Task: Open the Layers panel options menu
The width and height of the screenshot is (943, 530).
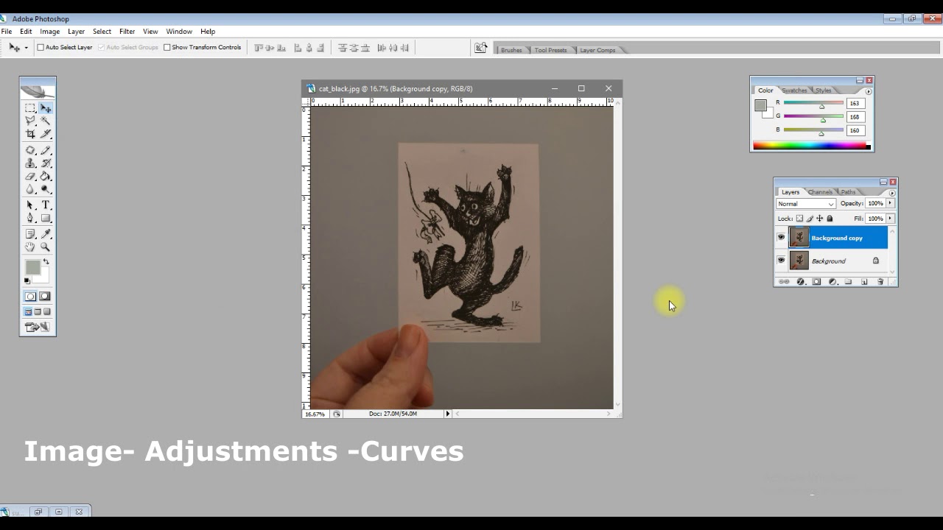Action: click(892, 193)
